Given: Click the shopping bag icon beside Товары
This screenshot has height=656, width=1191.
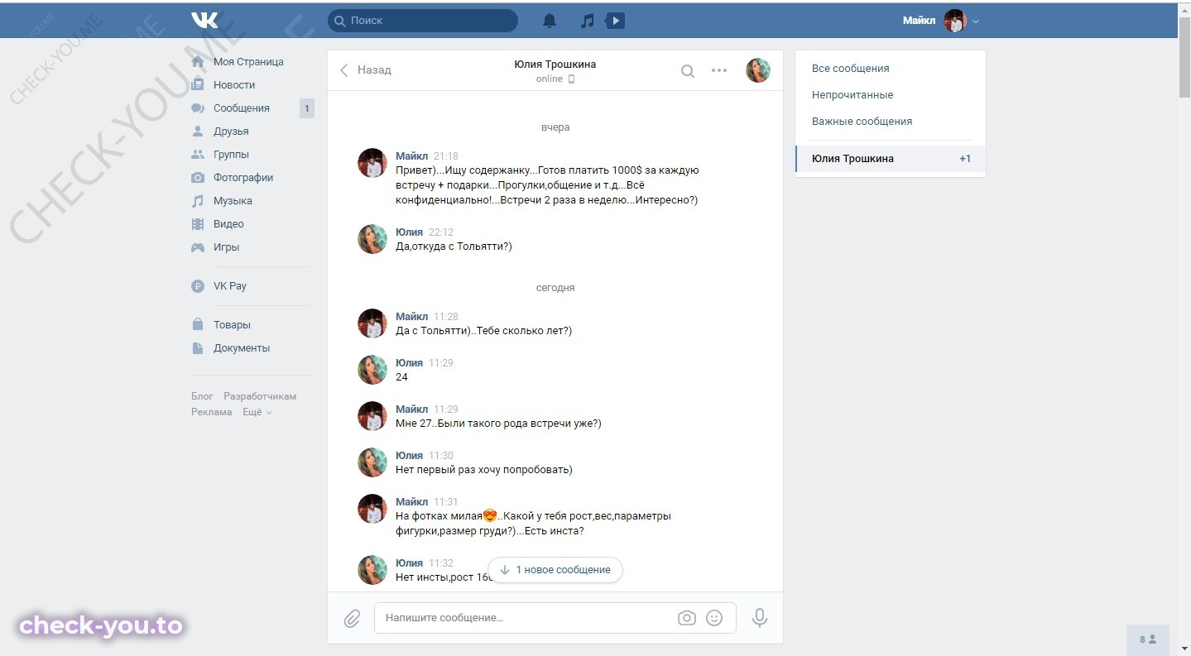Looking at the screenshot, I should (197, 325).
